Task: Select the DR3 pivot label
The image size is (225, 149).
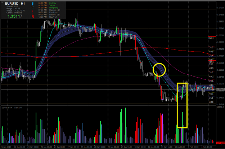Action: coord(211,64)
